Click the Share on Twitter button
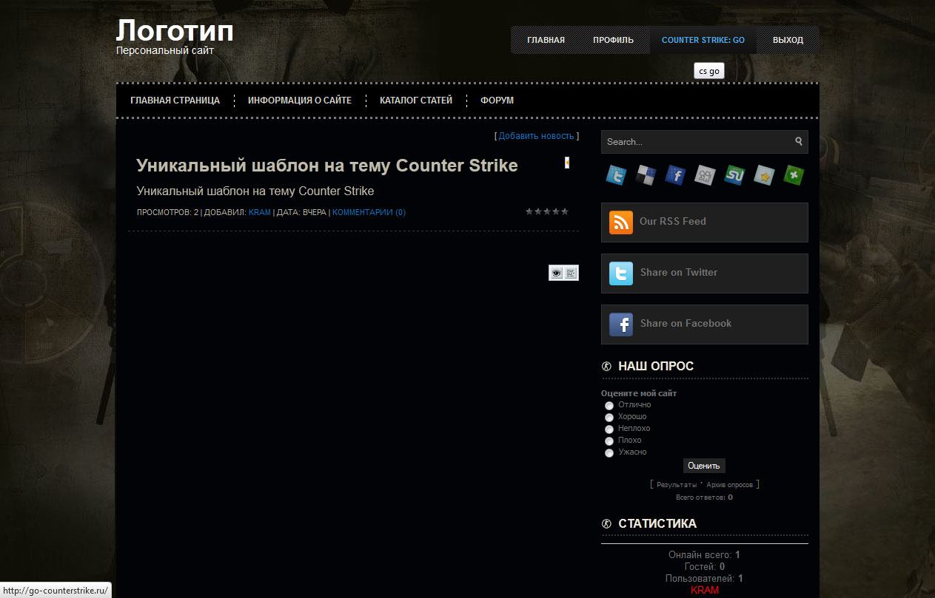This screenshot has height=598, width=935. click(705, 273)
